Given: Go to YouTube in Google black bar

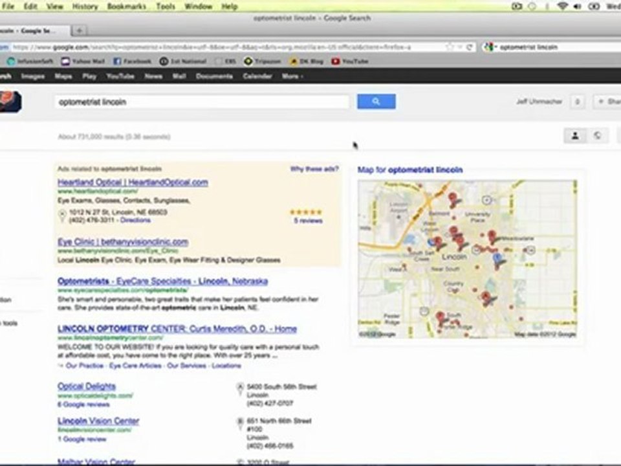Looking at the screenshot, I should pos(120,76).
